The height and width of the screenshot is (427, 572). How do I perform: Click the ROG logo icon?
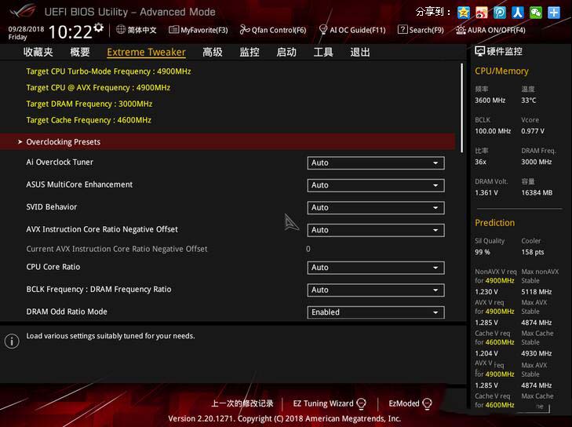tap(23, 11)
